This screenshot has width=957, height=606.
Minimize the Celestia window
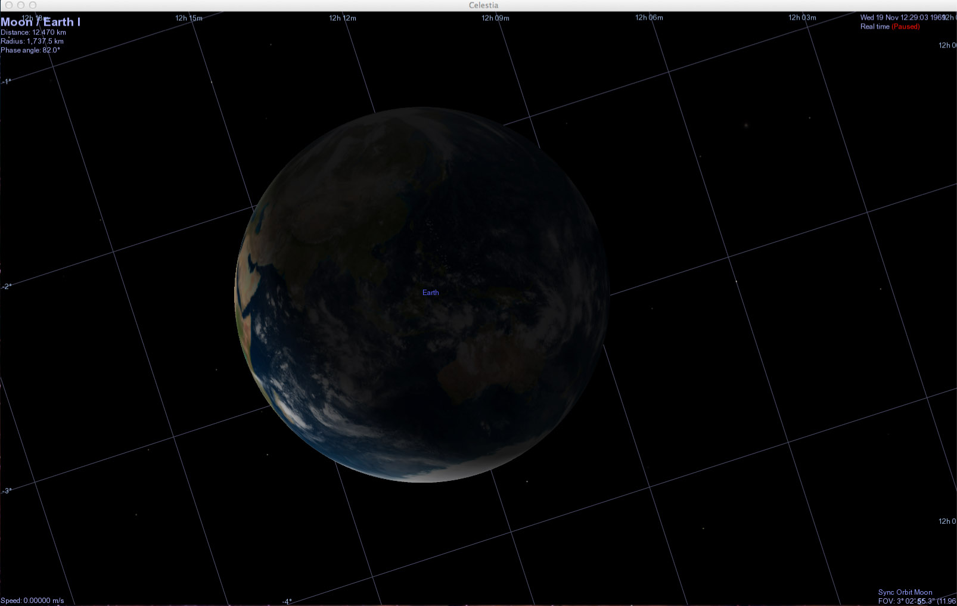pos(21,5)
